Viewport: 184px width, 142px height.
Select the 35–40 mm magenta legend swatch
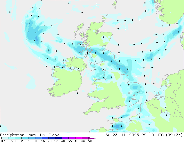click(x=72, y=138)
